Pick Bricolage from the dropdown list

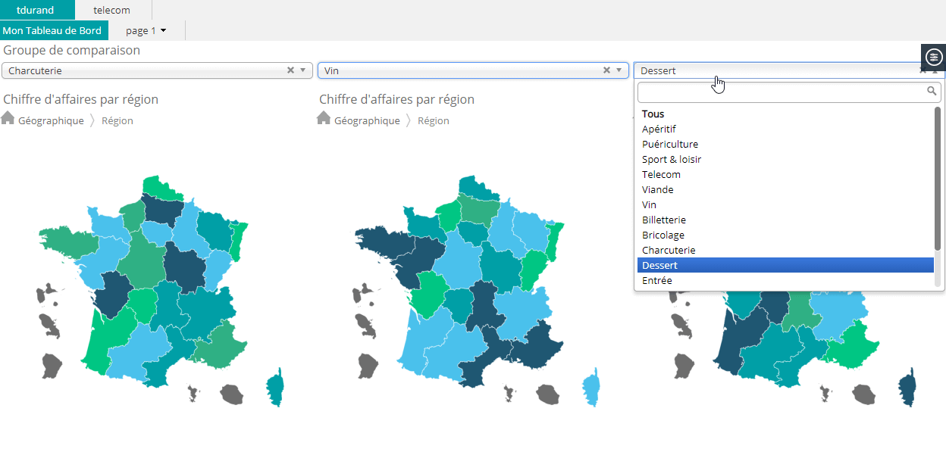(785, 235)
